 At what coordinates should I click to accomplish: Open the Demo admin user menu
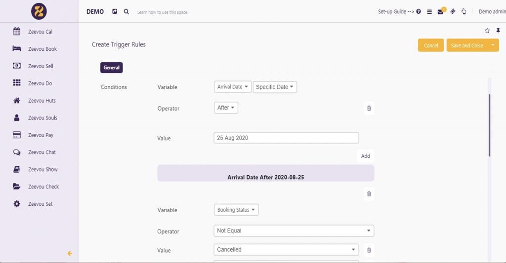[492, 12]
